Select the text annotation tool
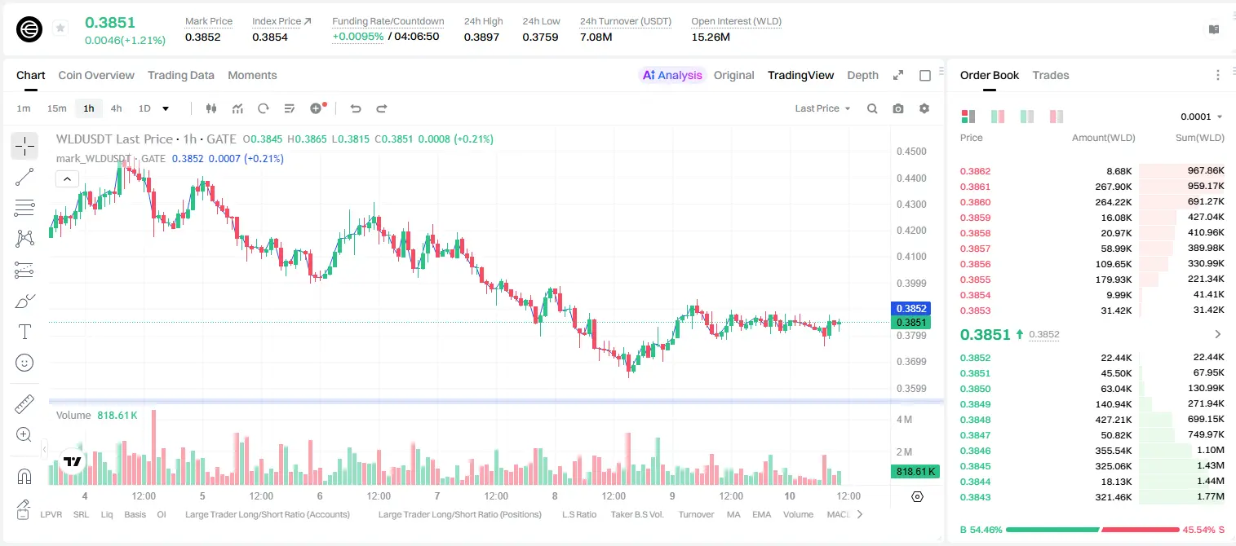Viewport: 1236px width, 546px height. [24, 332]
